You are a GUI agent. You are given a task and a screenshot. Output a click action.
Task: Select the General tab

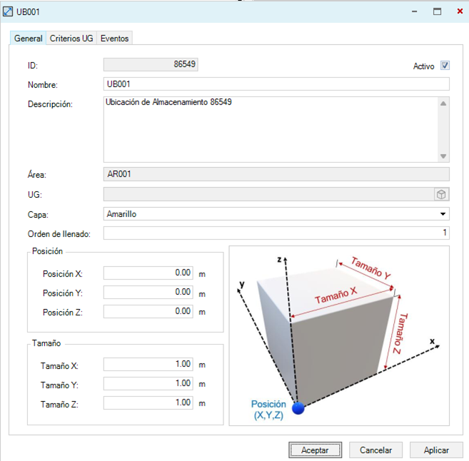coord(29,39)
